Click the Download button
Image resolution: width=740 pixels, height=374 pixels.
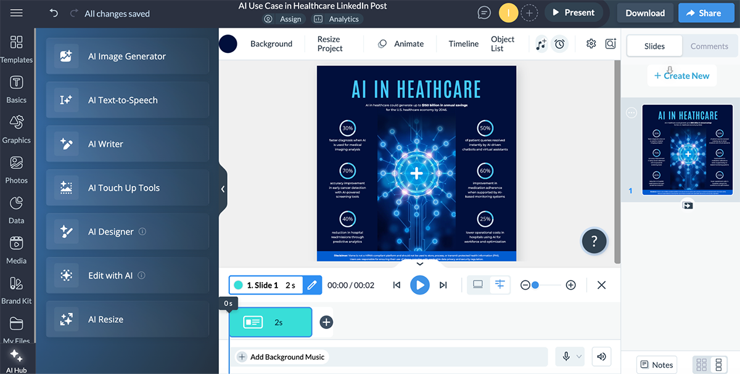(x=644, y=12)
